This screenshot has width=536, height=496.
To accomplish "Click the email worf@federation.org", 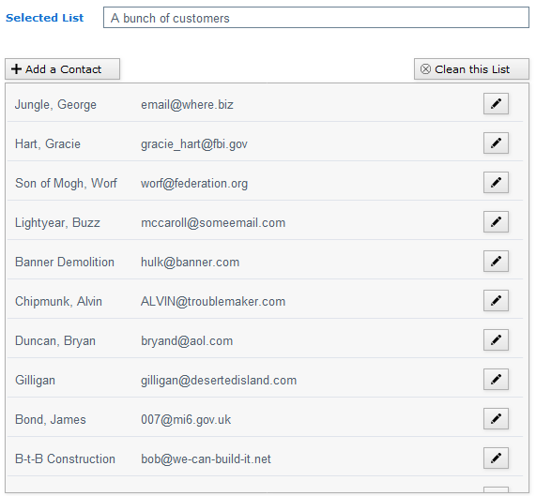I will (x=194, y=184).
